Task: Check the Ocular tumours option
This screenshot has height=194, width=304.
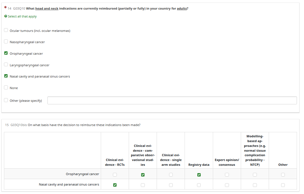Action: pyautogui.click(x=6, y=30)
